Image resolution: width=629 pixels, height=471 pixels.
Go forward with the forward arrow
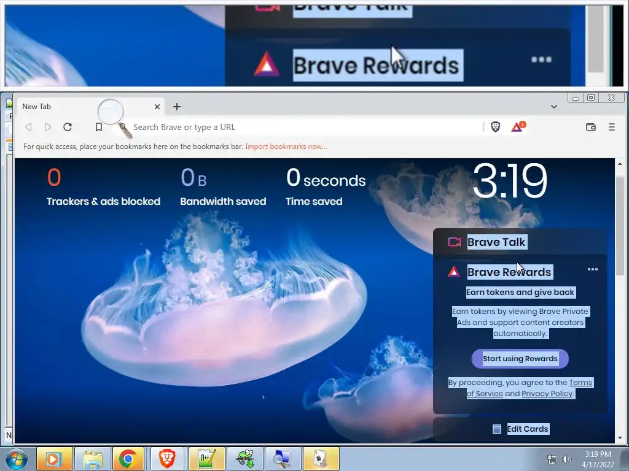(48, 127)
